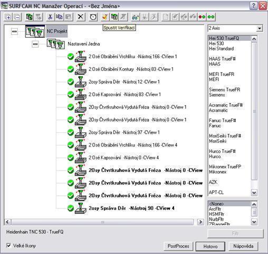This screenshot has height=254, width=268.
Task: Toggle green check of Kapsování Nástroj 83
Action: point(71,95)
